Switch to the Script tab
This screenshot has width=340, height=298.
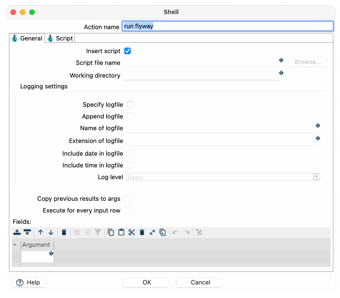(x=60, y=39)
